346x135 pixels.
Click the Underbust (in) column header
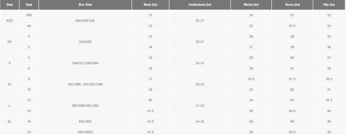(x=200, y=4)
